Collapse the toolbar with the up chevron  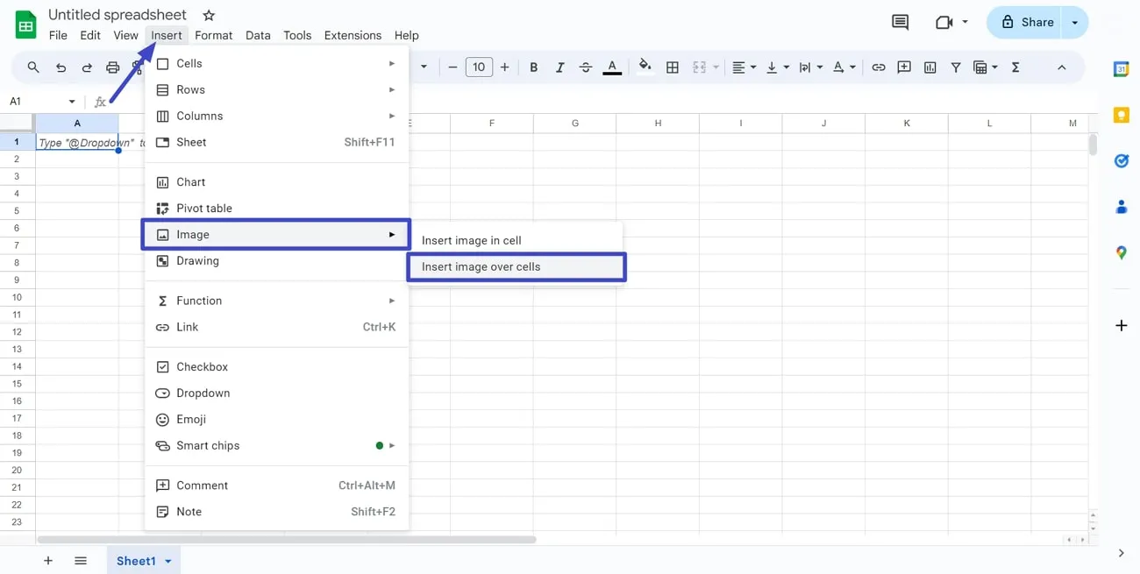click(1061, 67)
